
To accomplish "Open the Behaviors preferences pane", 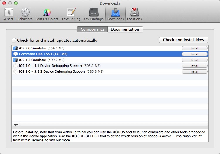I will (25, 14).
